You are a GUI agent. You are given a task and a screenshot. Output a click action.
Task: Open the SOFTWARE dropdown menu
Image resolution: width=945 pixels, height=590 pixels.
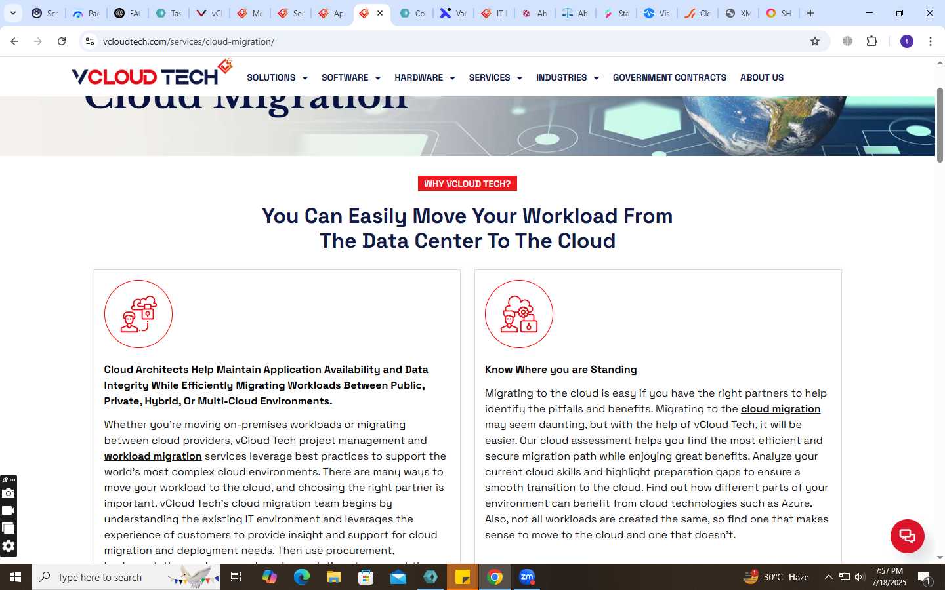tap(350, 77)
